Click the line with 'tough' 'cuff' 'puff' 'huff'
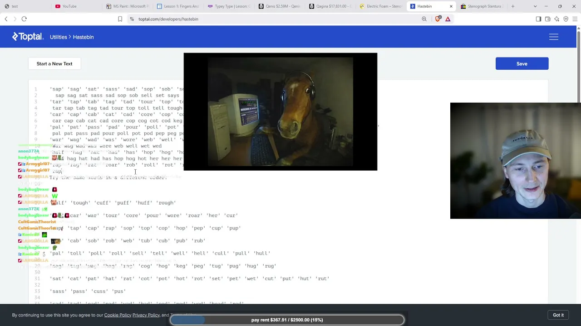 [x=113, y=203]
